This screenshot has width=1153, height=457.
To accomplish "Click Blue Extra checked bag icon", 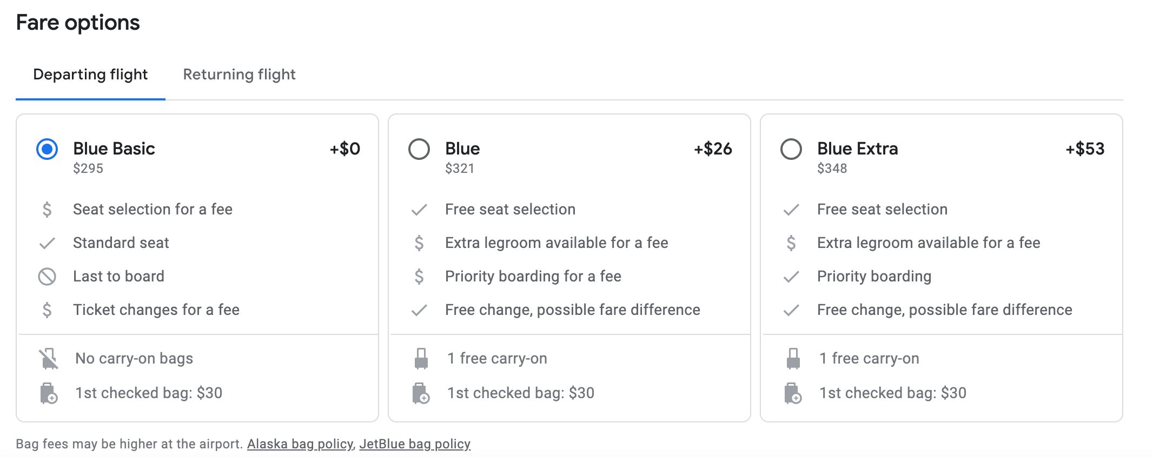I will tap(792, 393).
